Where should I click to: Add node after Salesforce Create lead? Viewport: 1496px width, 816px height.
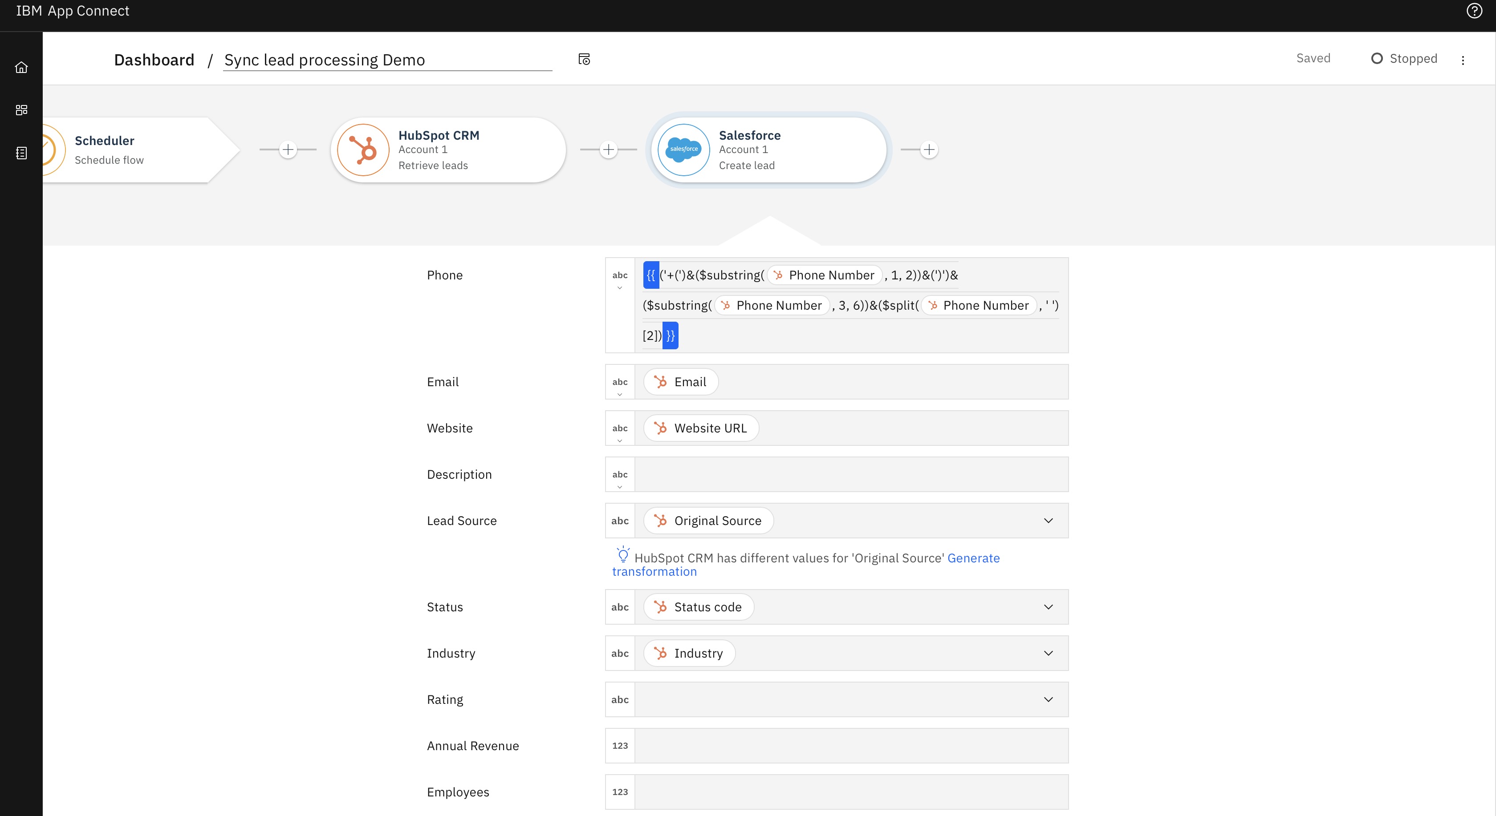[x=929, y=150]
